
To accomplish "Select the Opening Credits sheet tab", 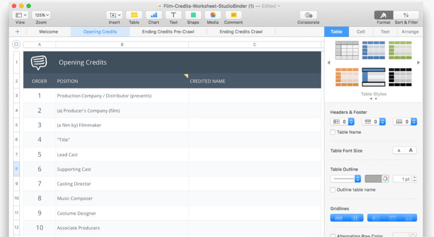I will pyautogui.click(x=100, y=31).
